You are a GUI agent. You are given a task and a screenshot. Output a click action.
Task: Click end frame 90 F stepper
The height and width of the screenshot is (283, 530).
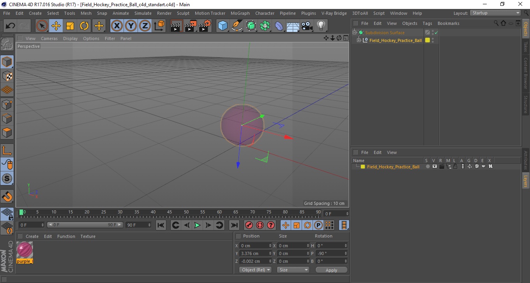[149, 225]
